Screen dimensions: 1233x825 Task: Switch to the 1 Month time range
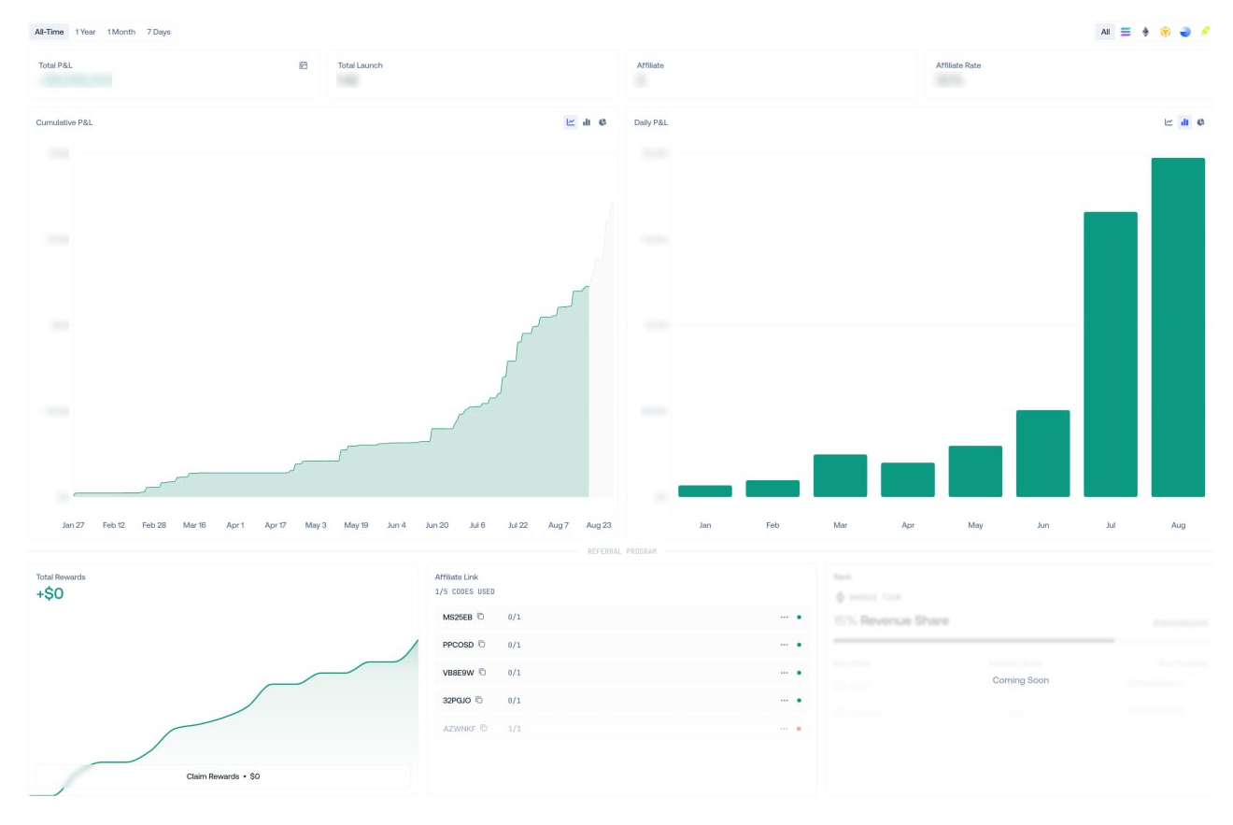120,32
